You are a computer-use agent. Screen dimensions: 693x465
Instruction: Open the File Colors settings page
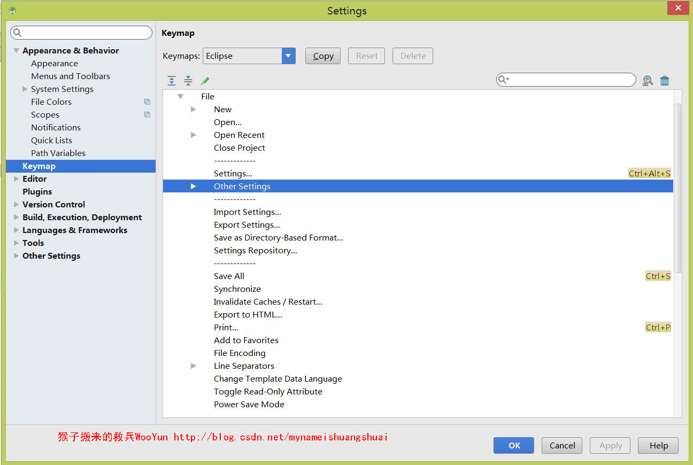click(x=51, y=102)
